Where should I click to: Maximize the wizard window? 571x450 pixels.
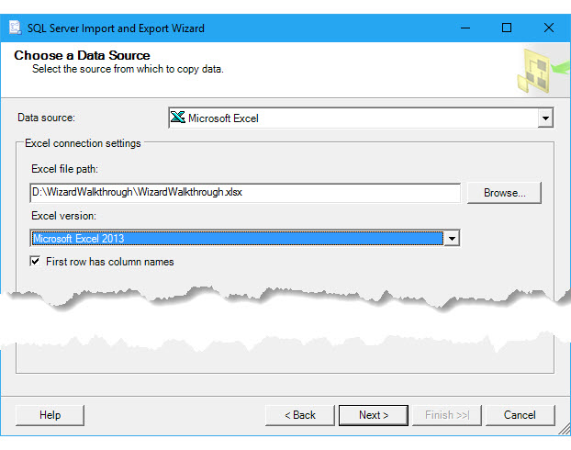coord(506,28)
